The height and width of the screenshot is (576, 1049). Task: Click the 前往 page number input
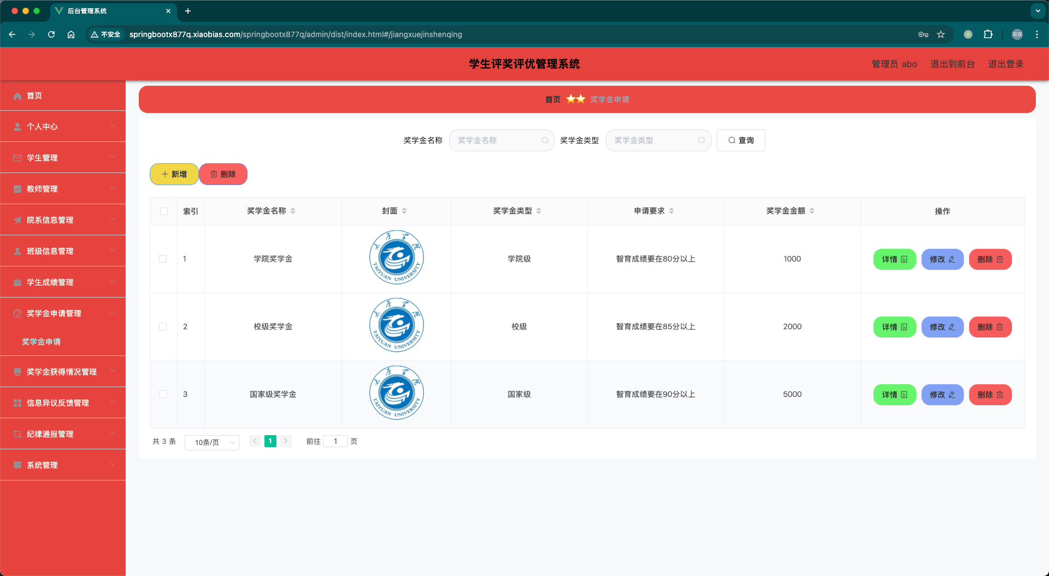pos(335,441)
